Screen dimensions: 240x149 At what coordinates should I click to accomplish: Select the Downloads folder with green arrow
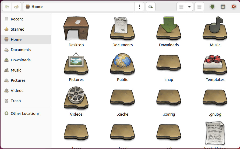coord(169,28)
